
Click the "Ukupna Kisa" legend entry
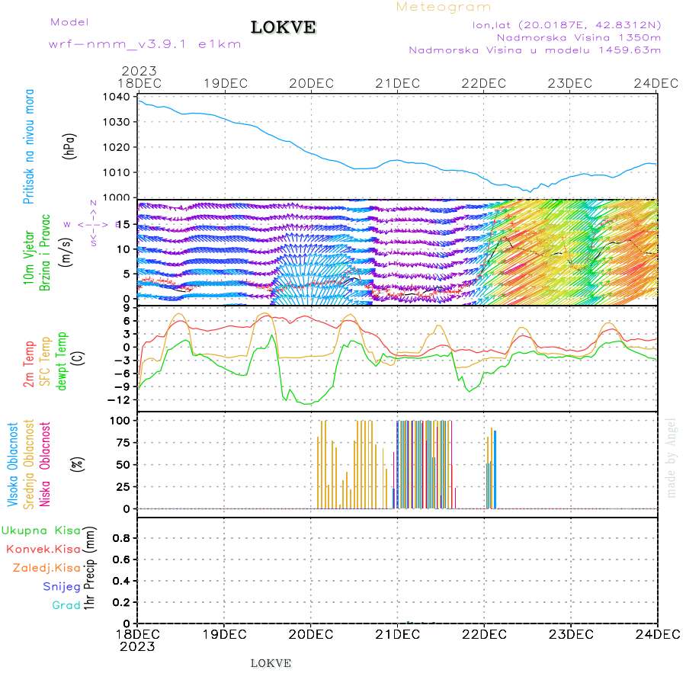pos(41,531)
